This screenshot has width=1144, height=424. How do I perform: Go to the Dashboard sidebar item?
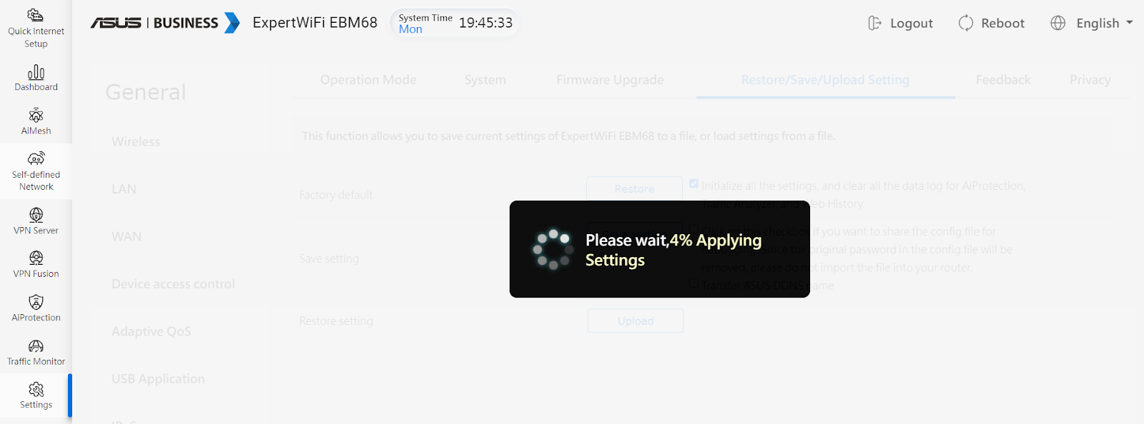point(36,79)
